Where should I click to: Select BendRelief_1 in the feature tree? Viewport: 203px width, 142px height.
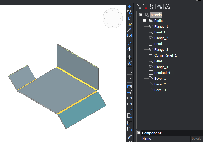coord(164,73)
